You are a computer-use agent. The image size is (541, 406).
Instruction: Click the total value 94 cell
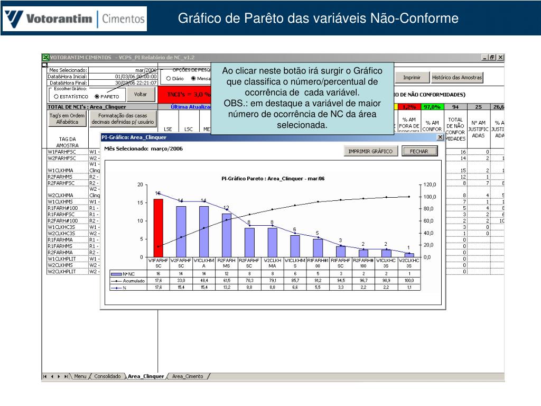(x=455, y=107)
